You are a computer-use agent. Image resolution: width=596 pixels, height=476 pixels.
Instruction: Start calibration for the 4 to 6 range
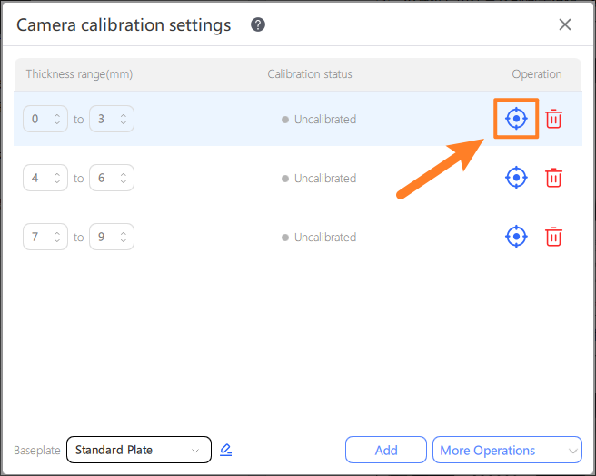516,178
